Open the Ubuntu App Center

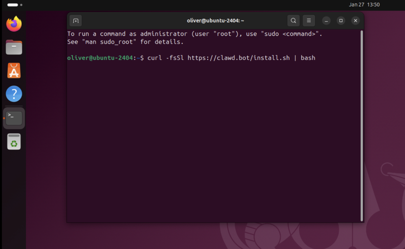pos(14,70)
